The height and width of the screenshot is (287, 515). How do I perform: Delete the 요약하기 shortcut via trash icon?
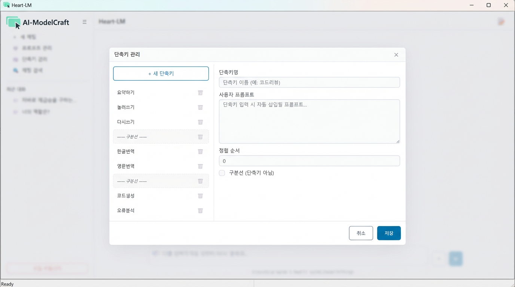(200, 93)
